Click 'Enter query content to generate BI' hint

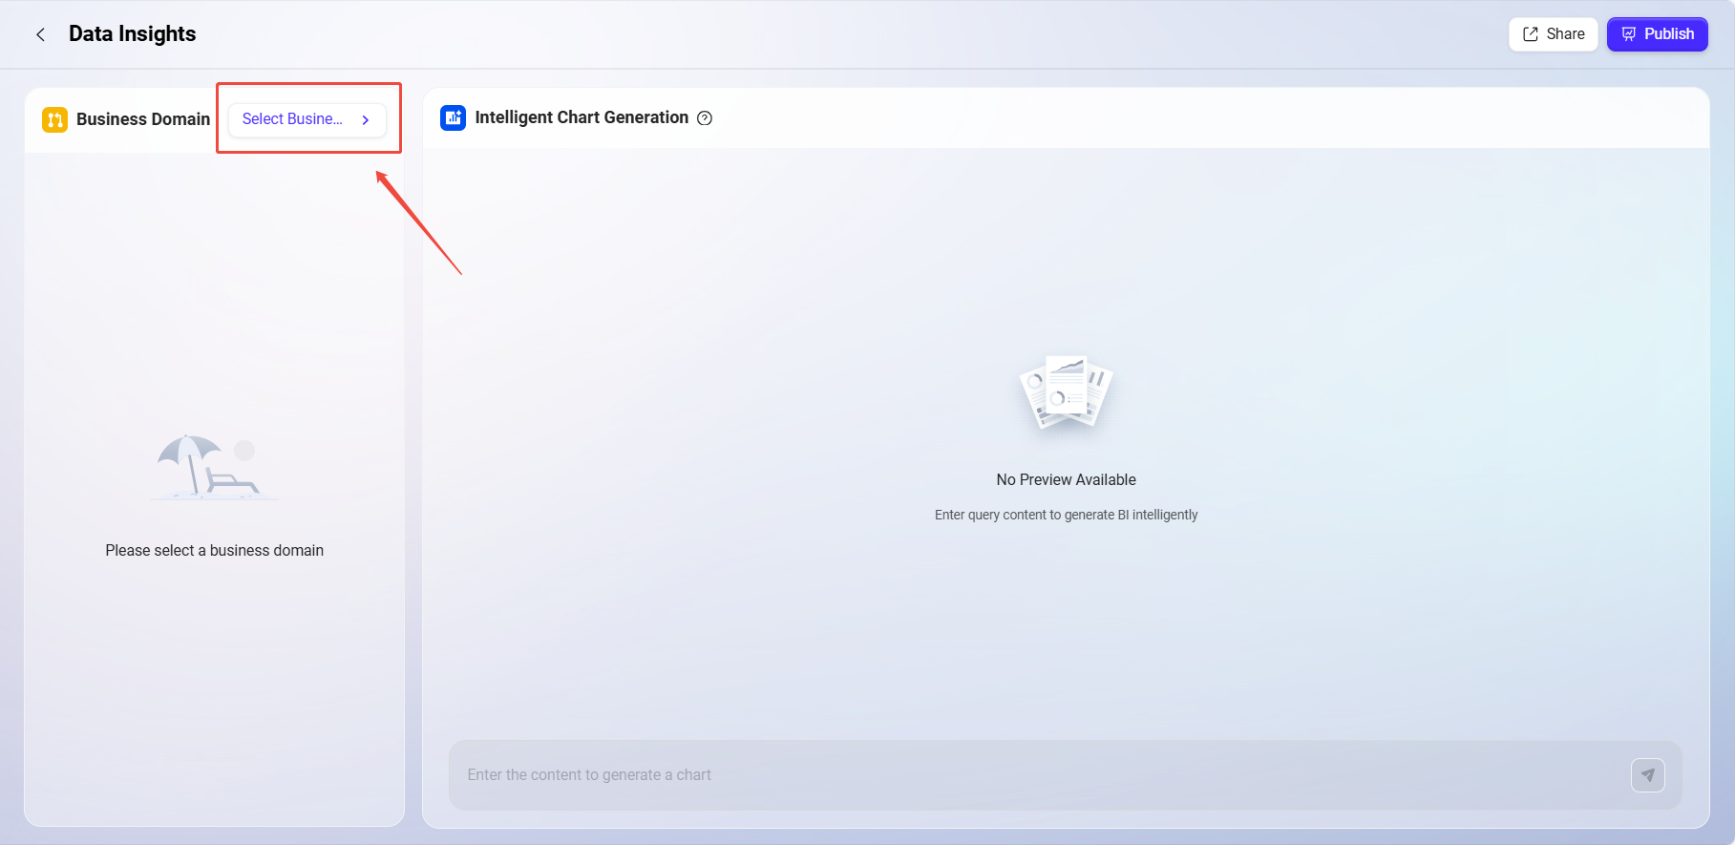click(1066, 515)
